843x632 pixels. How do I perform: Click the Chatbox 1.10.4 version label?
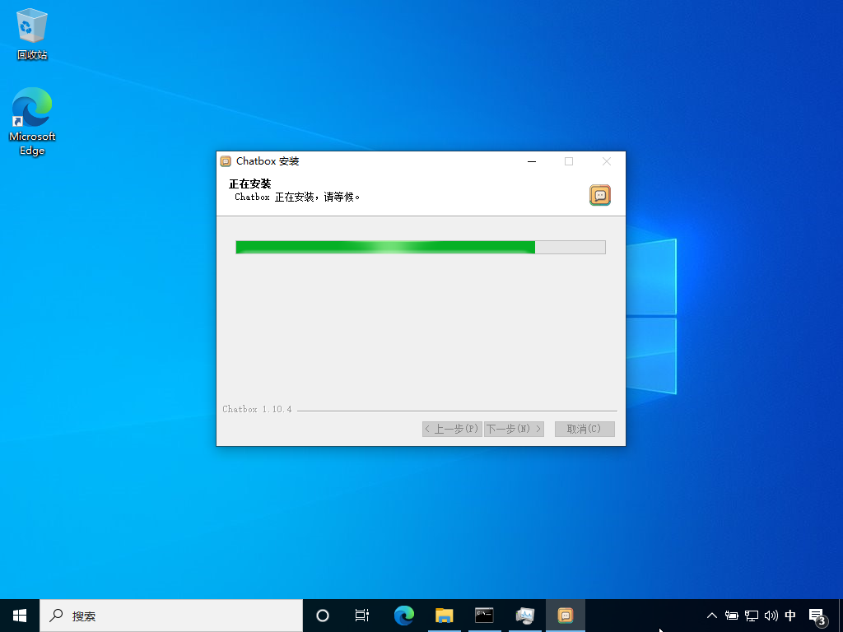257,410
